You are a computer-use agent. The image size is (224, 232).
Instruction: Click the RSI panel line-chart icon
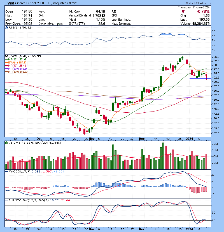click(6, 27)
